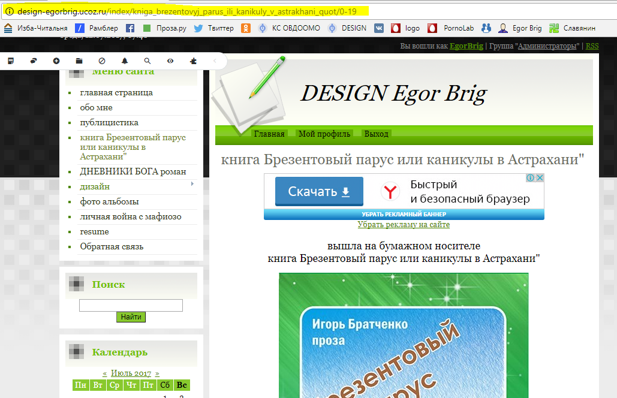Open the Рамблер bookmark
617x398 pixels.
click(97, 28)
